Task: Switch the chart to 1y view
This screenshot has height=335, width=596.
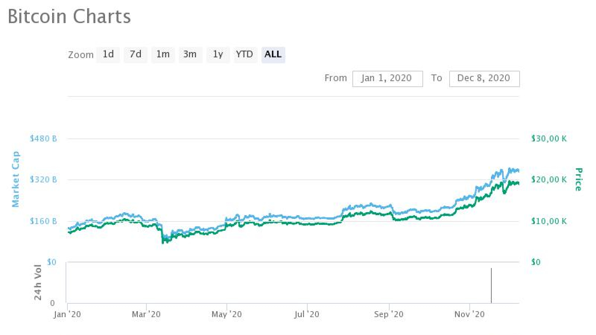Action: (218, 55)
